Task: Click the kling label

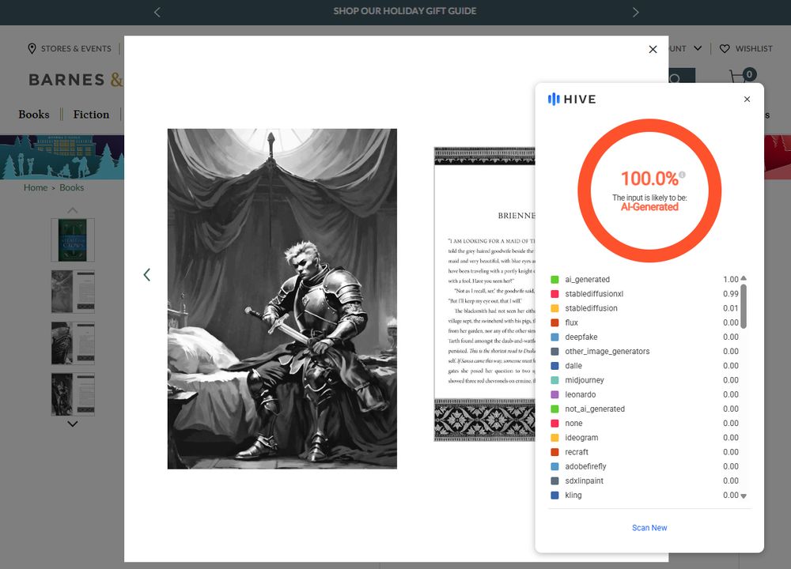Action: [x=573, y=496]
